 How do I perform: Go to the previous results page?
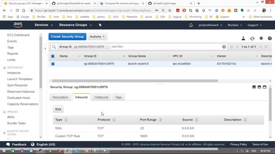click(237, 47)
